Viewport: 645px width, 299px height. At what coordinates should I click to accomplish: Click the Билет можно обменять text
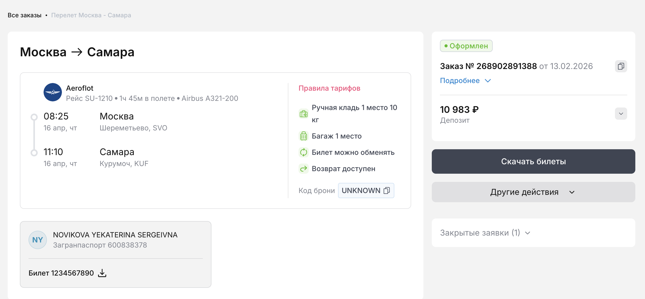[x=353, y=152]
